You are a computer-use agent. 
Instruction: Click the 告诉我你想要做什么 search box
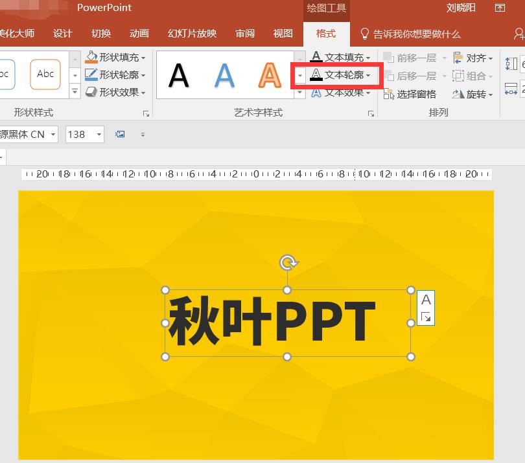point(417,34)
